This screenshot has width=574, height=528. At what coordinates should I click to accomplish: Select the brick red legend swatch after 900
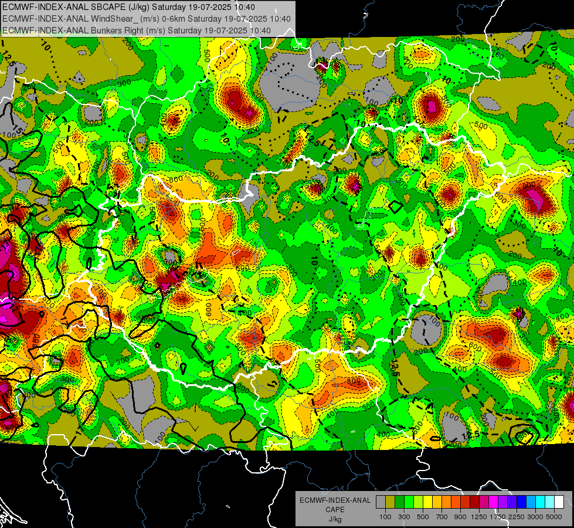tap(466, 502)
